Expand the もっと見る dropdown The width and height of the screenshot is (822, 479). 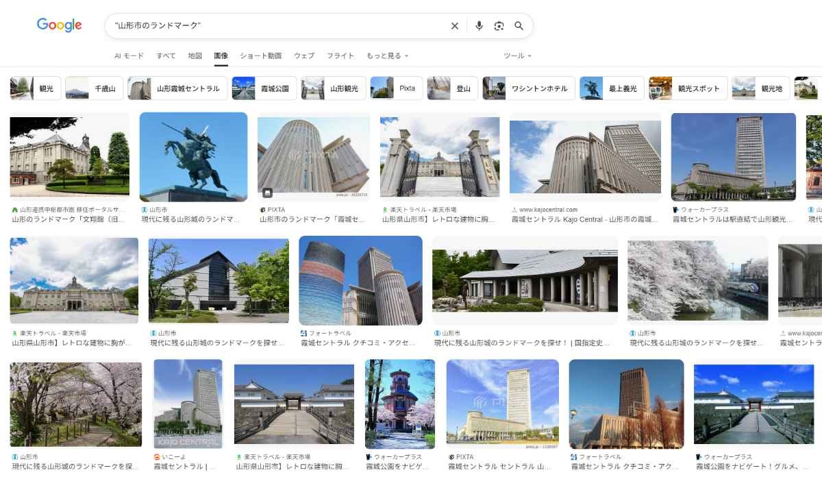click(x=387, y=56)
